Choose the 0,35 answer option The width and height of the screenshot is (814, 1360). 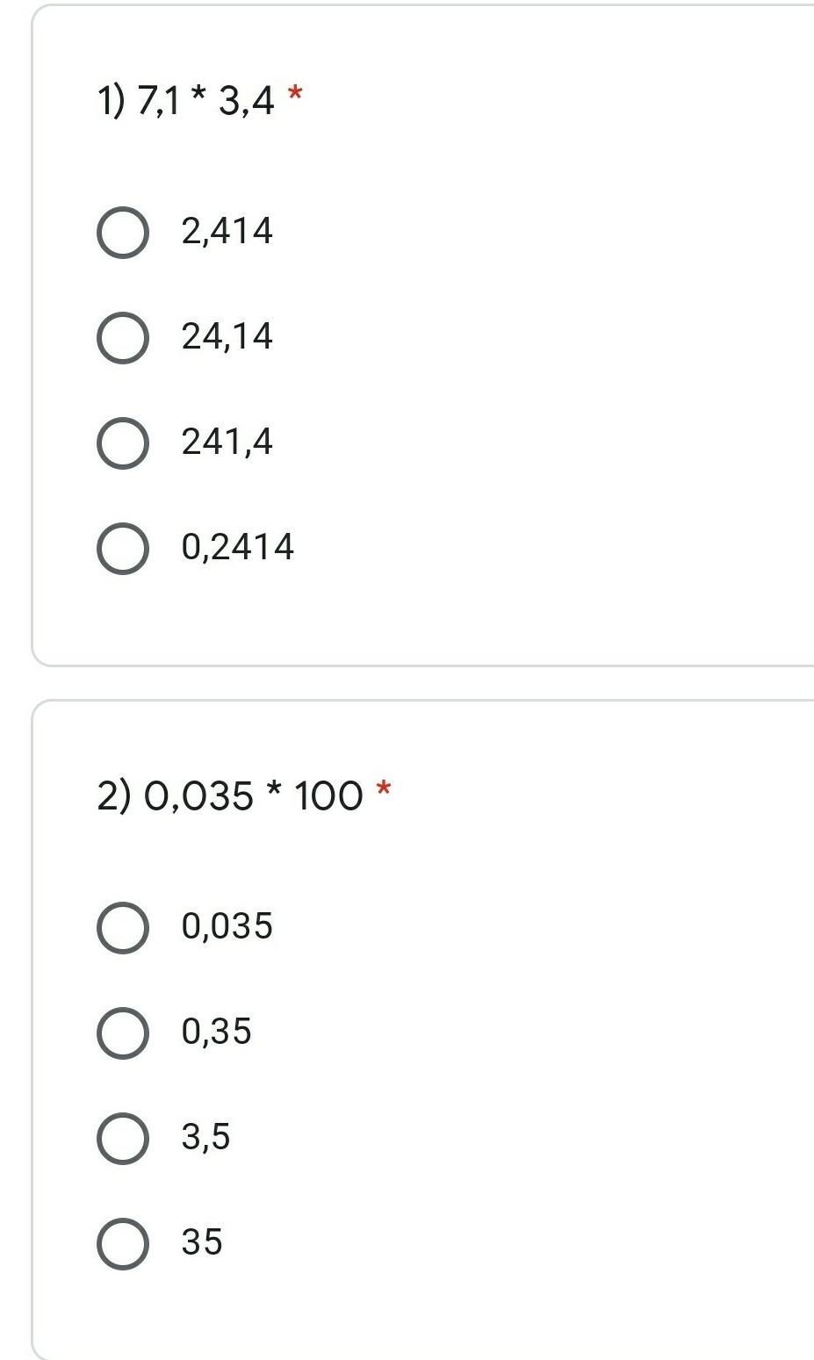(x=122, y=1033)
